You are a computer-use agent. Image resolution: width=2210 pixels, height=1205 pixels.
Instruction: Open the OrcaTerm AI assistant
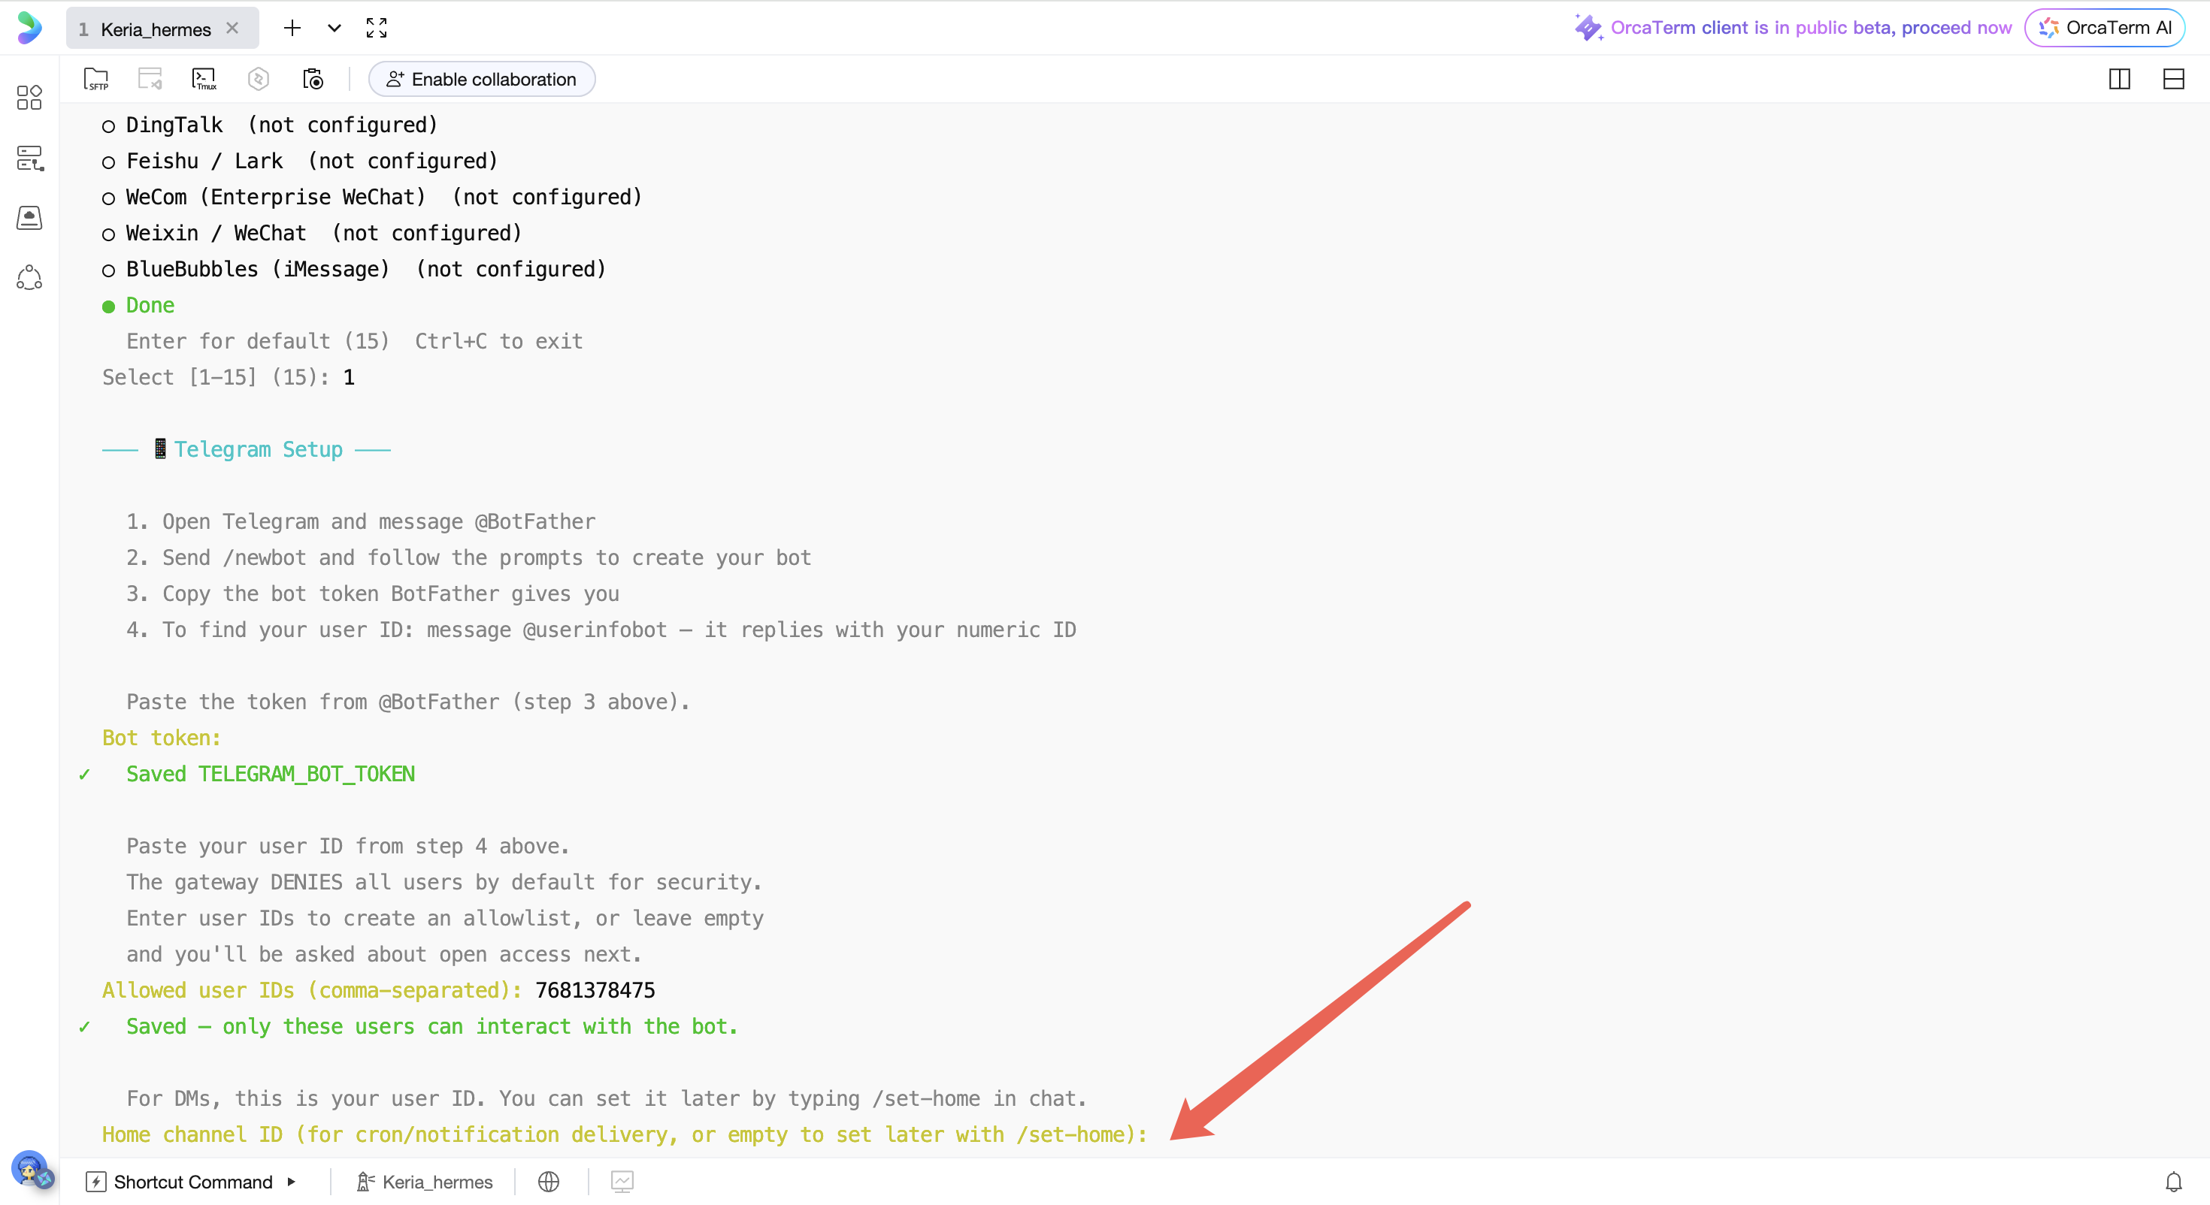pos(2105,28)
